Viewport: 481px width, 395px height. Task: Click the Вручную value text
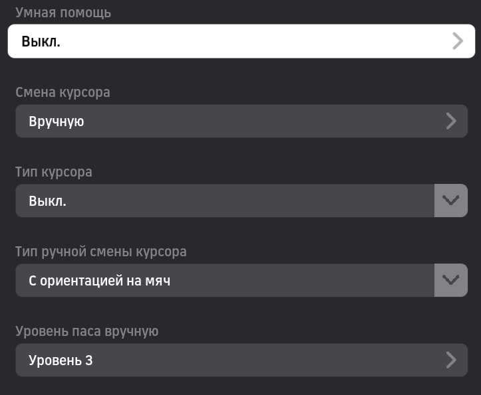[56, 121]
